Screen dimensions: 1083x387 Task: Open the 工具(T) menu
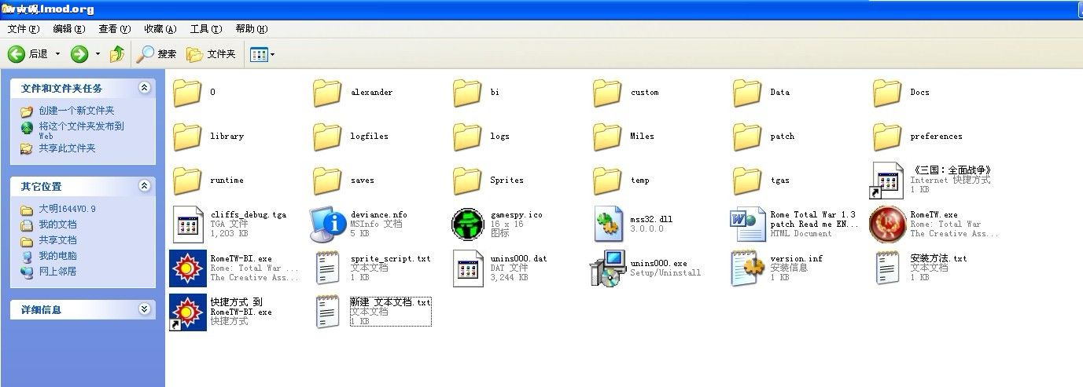point(205,29)
